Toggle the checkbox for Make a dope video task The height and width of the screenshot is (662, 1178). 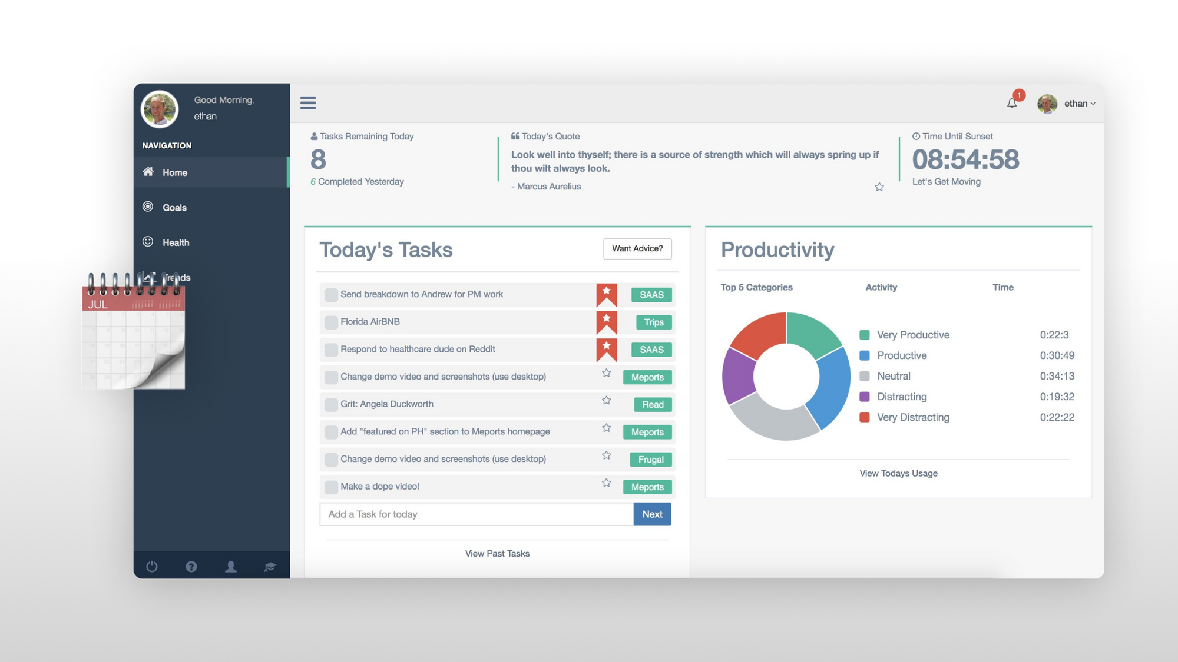329,486
